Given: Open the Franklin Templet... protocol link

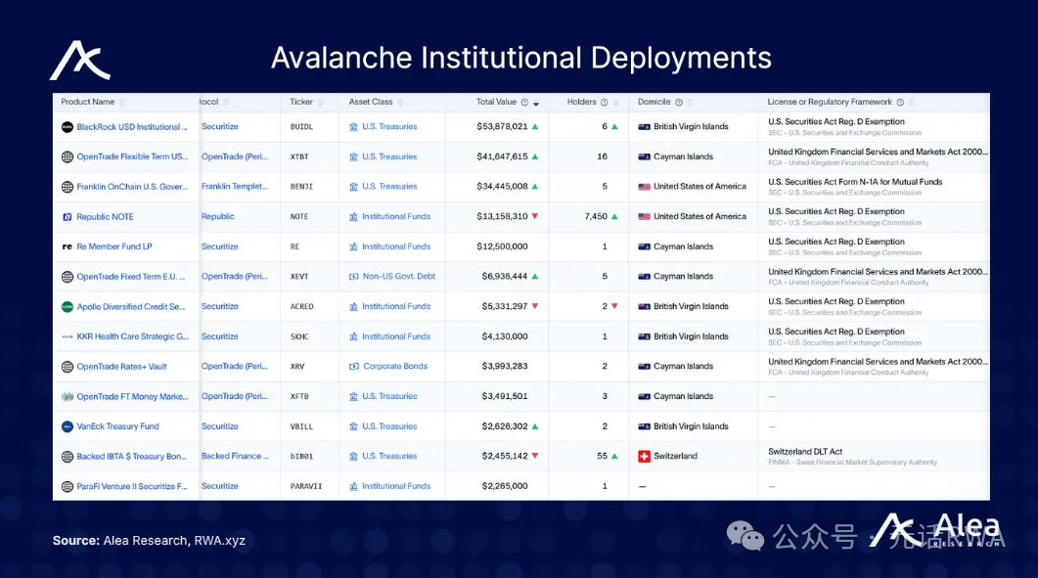Looking at the screenshot, I should pyautogui.click(x=235, y=187).
